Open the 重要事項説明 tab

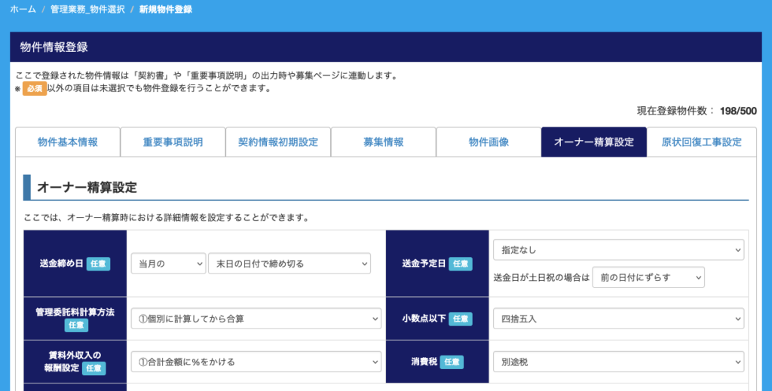click(172, 142)
